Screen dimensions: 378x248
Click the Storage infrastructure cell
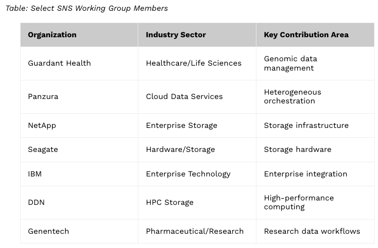pyautogui.click(x=306, y=125)
